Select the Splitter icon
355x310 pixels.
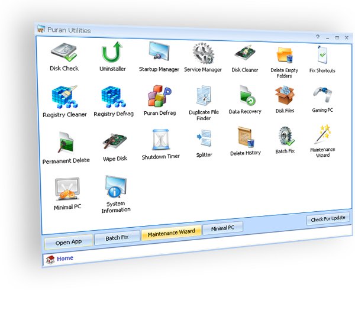pos(204,138)
